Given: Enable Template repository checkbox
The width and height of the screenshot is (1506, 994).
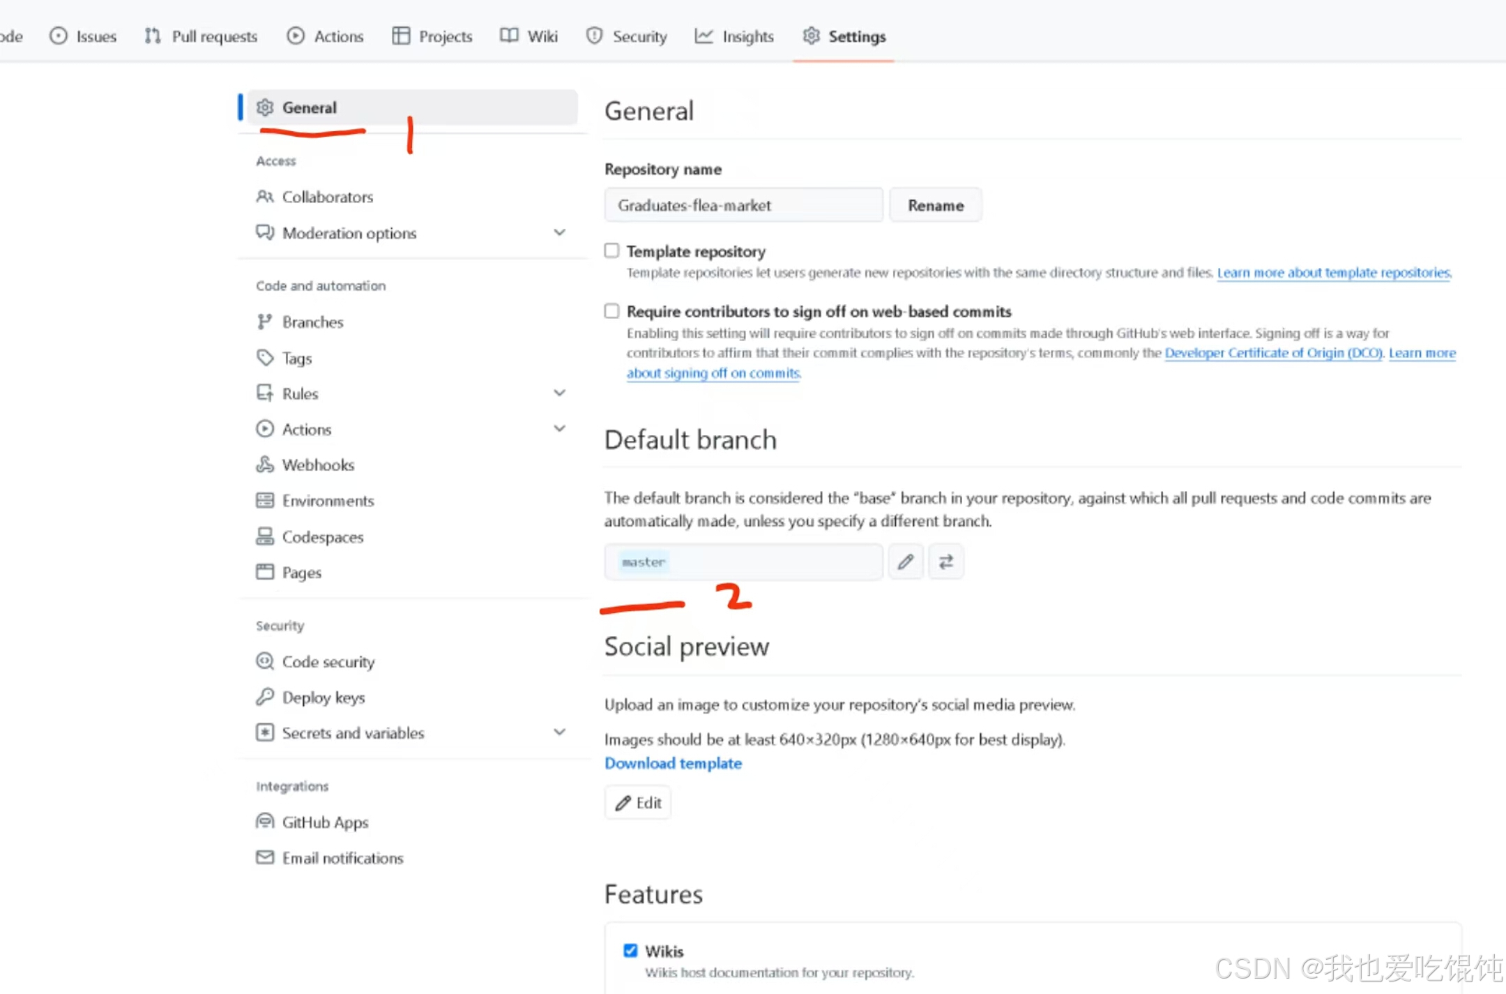Looking at the screenshot, I should (611, 250).
